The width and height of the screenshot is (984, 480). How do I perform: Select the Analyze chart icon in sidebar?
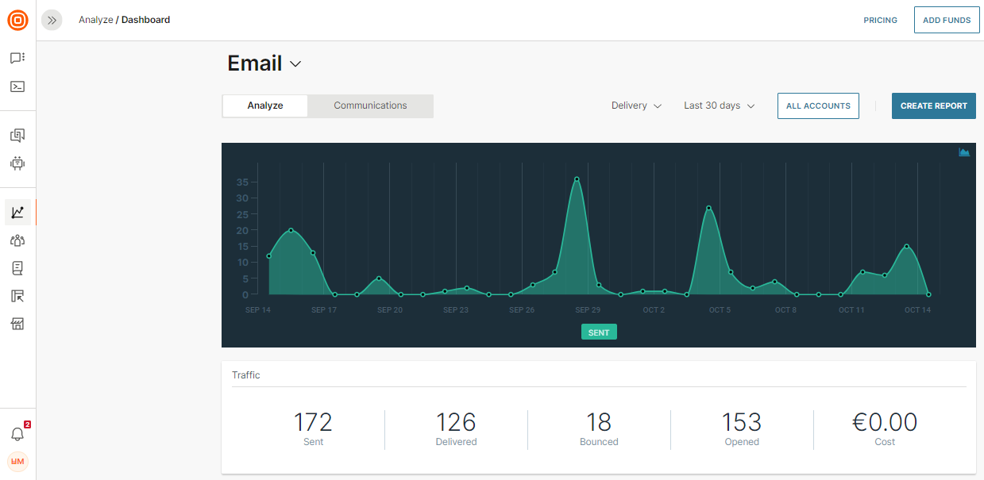(x=17, y=213)
